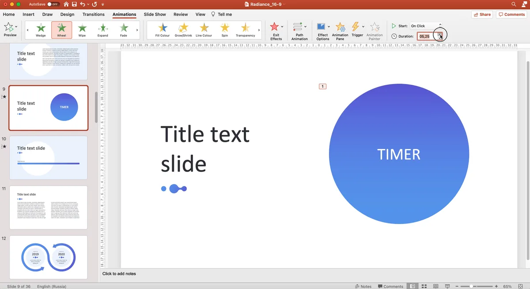Undo the last action
The image size is (530, 289).
tap(82, 4)
